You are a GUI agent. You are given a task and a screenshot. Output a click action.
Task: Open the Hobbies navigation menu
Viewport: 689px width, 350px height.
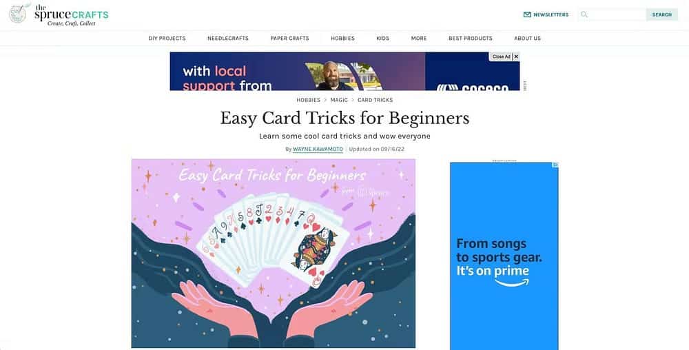tap(342, 38)
